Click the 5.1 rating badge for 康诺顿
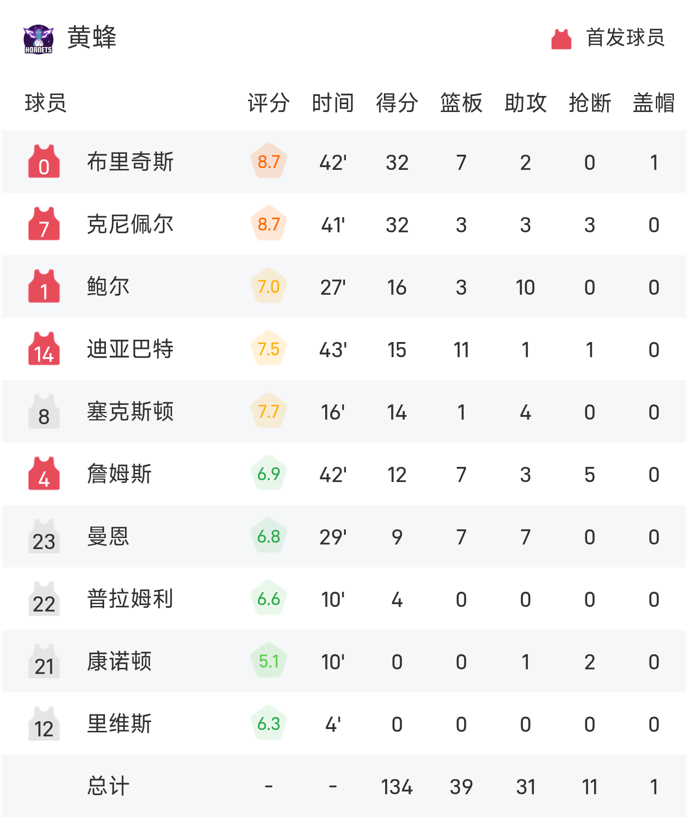 point(269,661)
